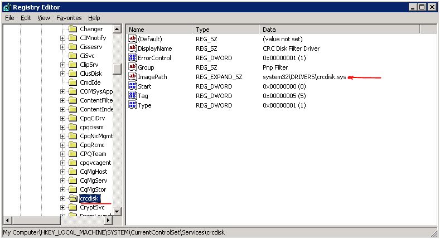Click the Tag DWORD value icon
Viewport: 440px width, 239px height.
pos(133,95)
